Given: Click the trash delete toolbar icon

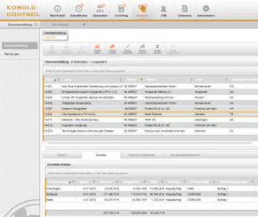Looking at the screenshot, I should coord(158,49).
